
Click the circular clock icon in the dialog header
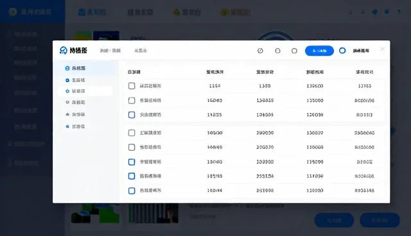(x=260, y=51)
